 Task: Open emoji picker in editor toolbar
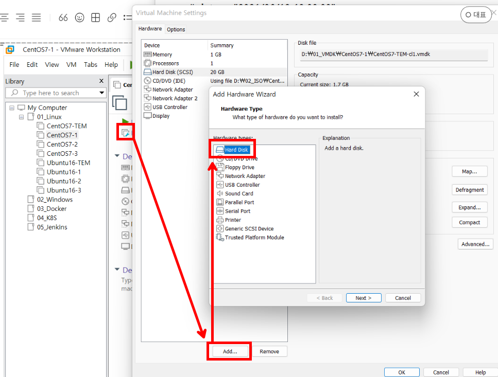tap(79, 17)
